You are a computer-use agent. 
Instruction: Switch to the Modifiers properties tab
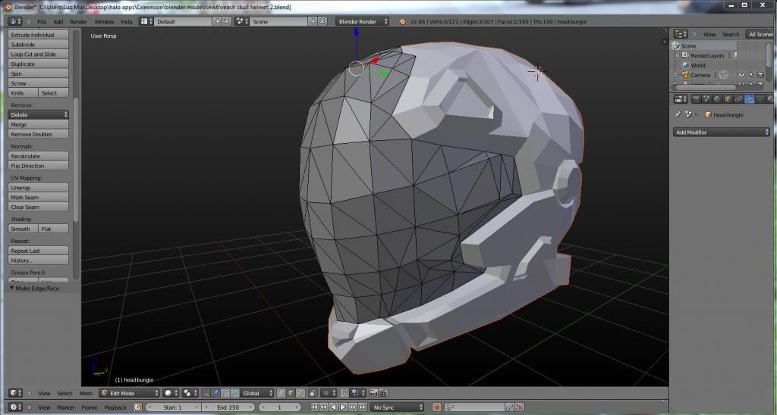pos(749,99)
